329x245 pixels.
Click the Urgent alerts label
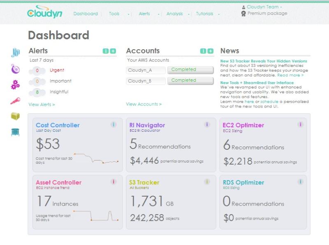pos(57,70)
